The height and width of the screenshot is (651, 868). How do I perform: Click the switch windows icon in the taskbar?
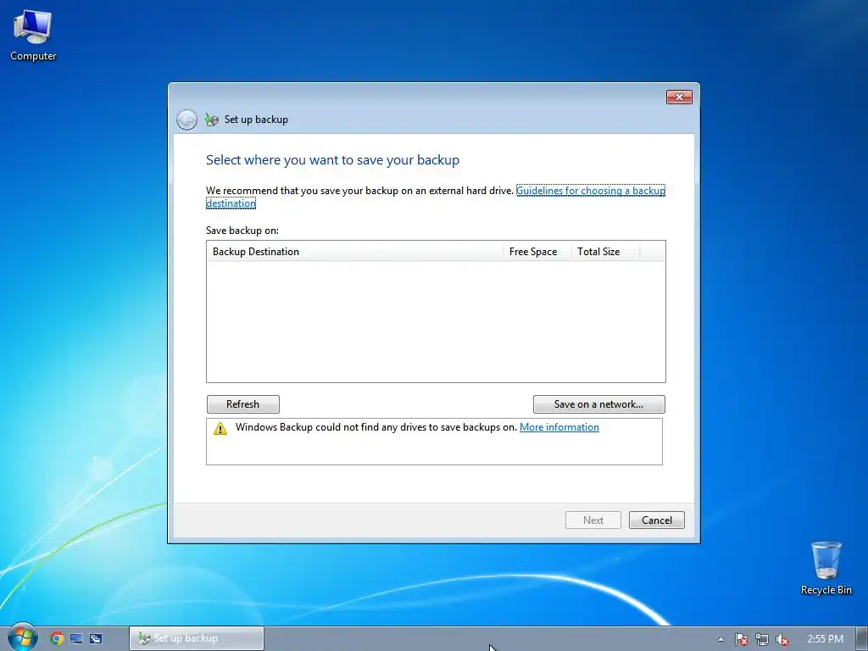point(96,638)
